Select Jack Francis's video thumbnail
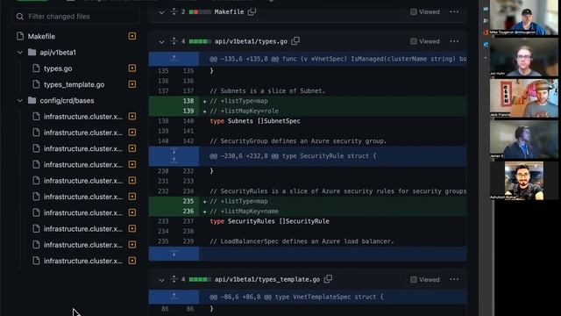The height and width of the screenshot is (316, 561). (x=524, y=98)
